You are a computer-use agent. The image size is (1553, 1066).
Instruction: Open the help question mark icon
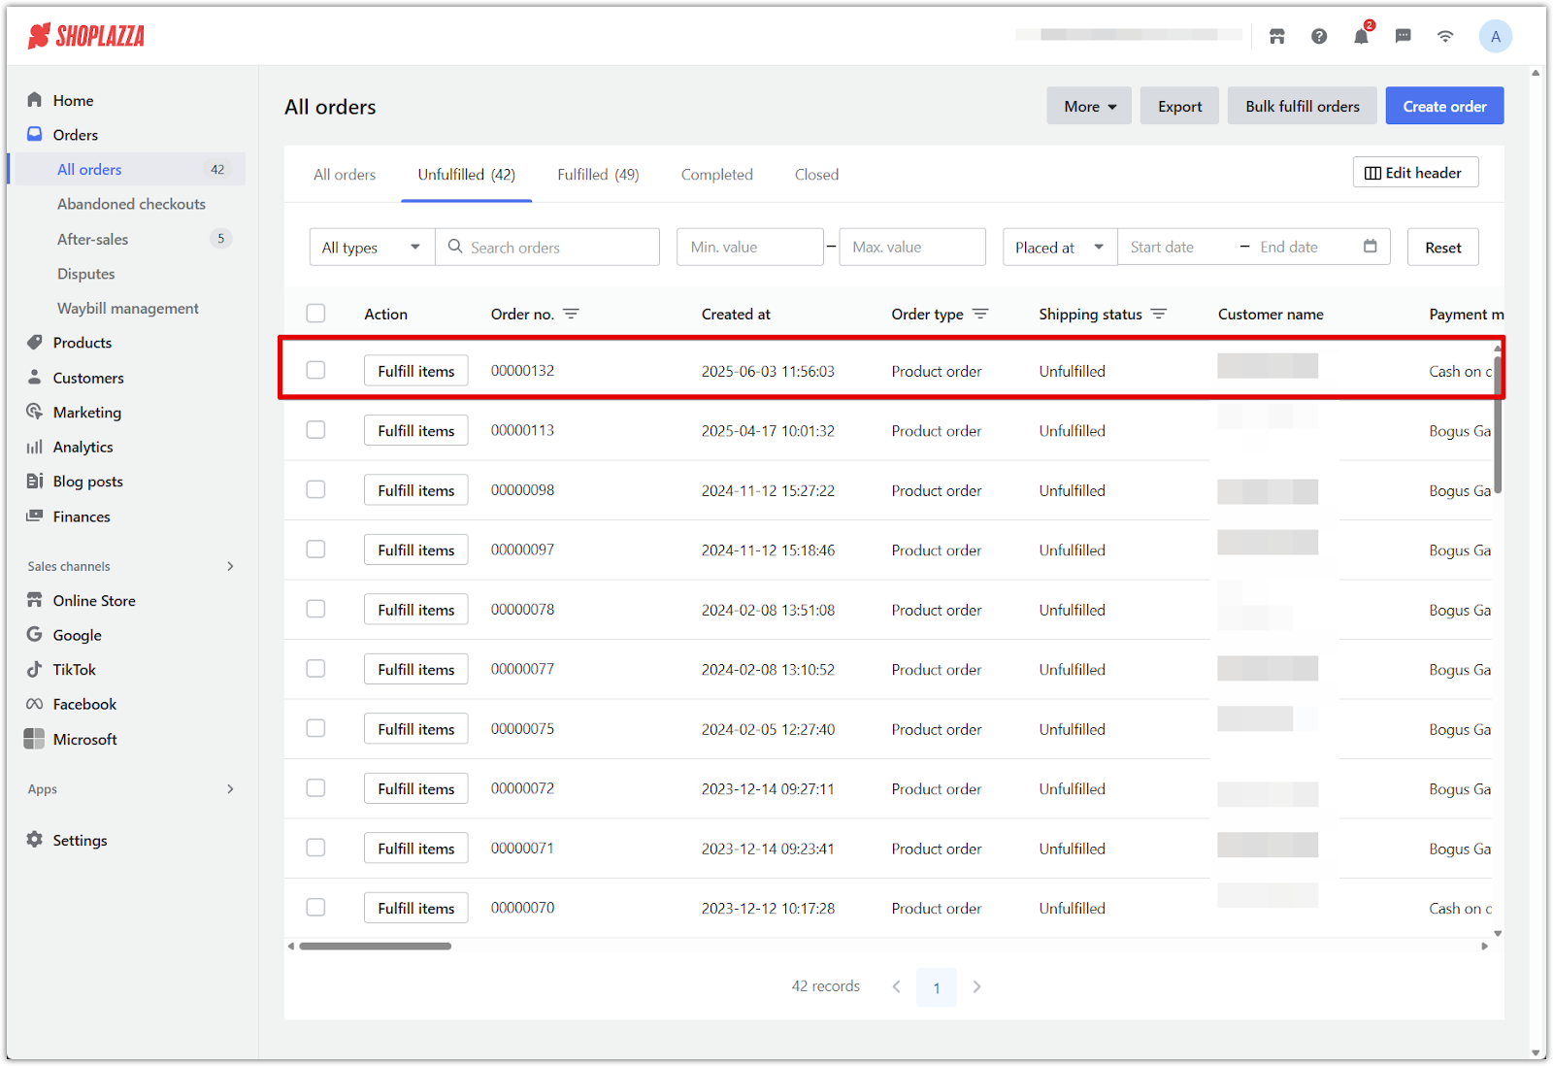1318,37
